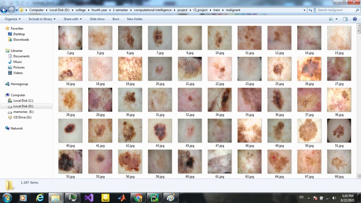The image size is (361, 203).
Task: Open the address bar history dropdown
Action: [305, 10]
